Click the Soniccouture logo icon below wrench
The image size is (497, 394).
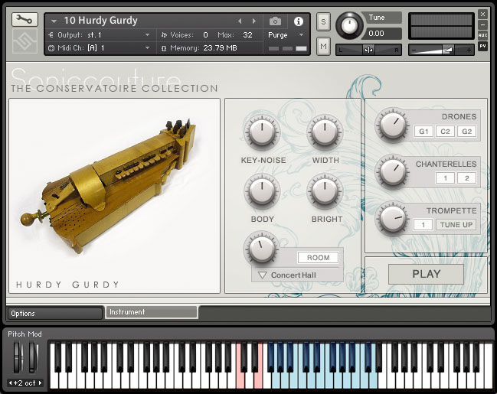point(25,41)
